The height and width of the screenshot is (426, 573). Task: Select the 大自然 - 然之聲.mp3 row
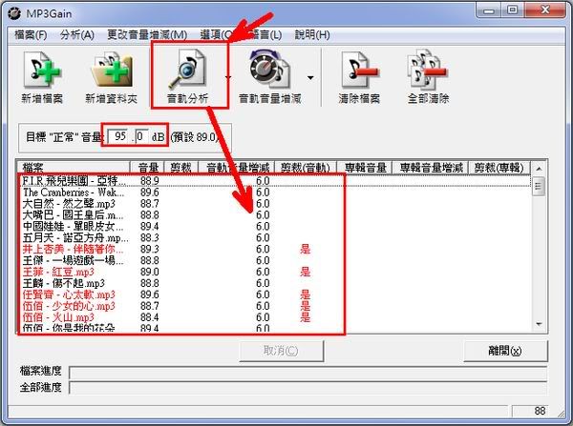(x=275, y=204)
